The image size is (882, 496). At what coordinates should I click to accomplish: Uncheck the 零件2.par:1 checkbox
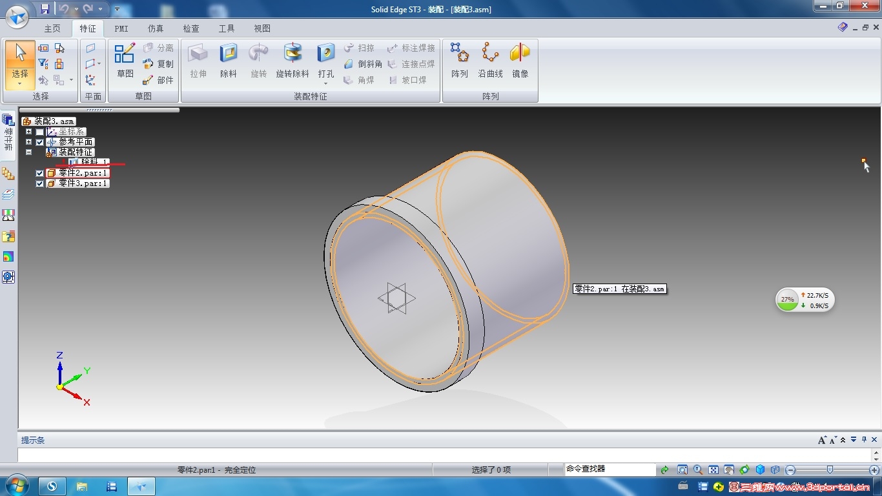click(x=40, y=173)
